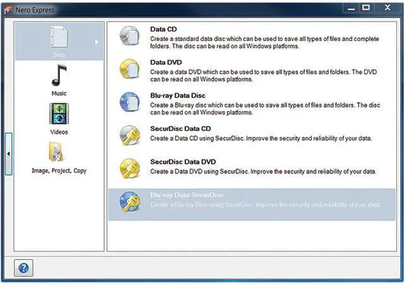The height and width of the screenshot is (285, 404).
Task: Click the Nero Express title bar app icon
Action: click(x=8, y=10)
